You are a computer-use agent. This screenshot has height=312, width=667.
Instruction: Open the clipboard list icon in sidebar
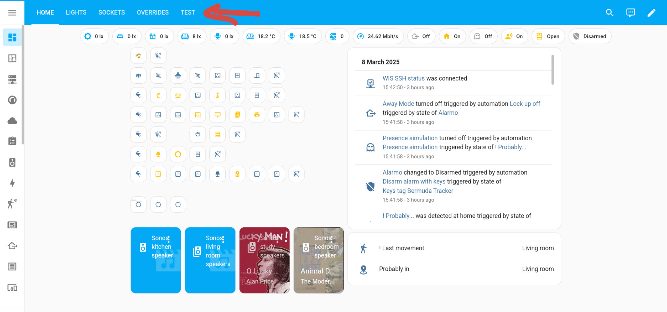coord(12,141)
